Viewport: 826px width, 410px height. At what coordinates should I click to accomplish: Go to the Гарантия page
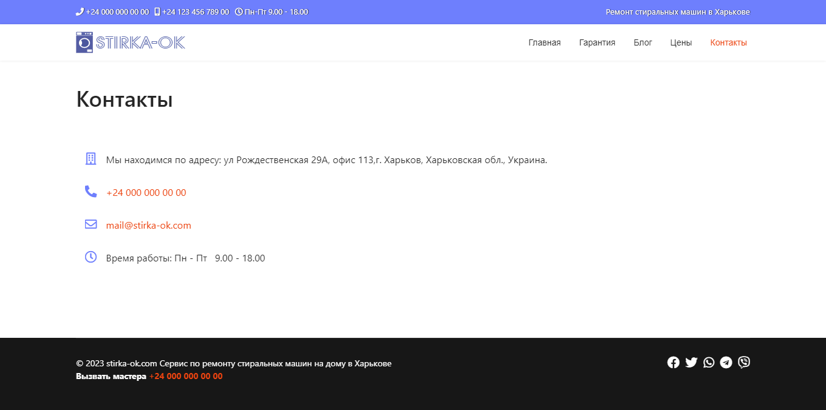597,42
